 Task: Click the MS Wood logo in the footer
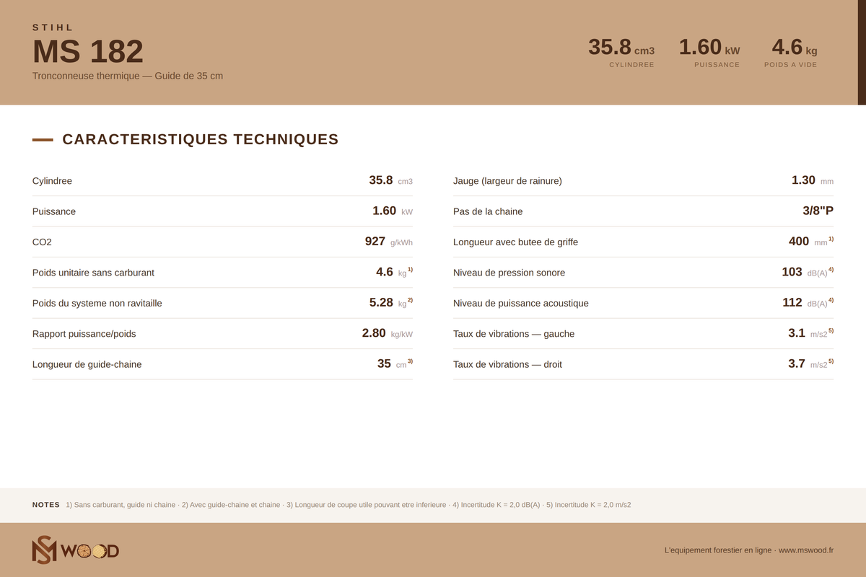pos(76,550)
